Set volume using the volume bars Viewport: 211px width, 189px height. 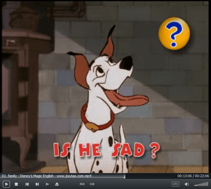pyautogui.click(x=201, y=185)
